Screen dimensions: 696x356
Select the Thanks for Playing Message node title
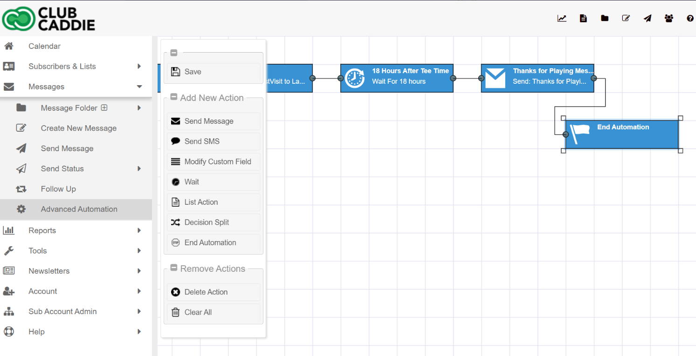coord(553,71)
